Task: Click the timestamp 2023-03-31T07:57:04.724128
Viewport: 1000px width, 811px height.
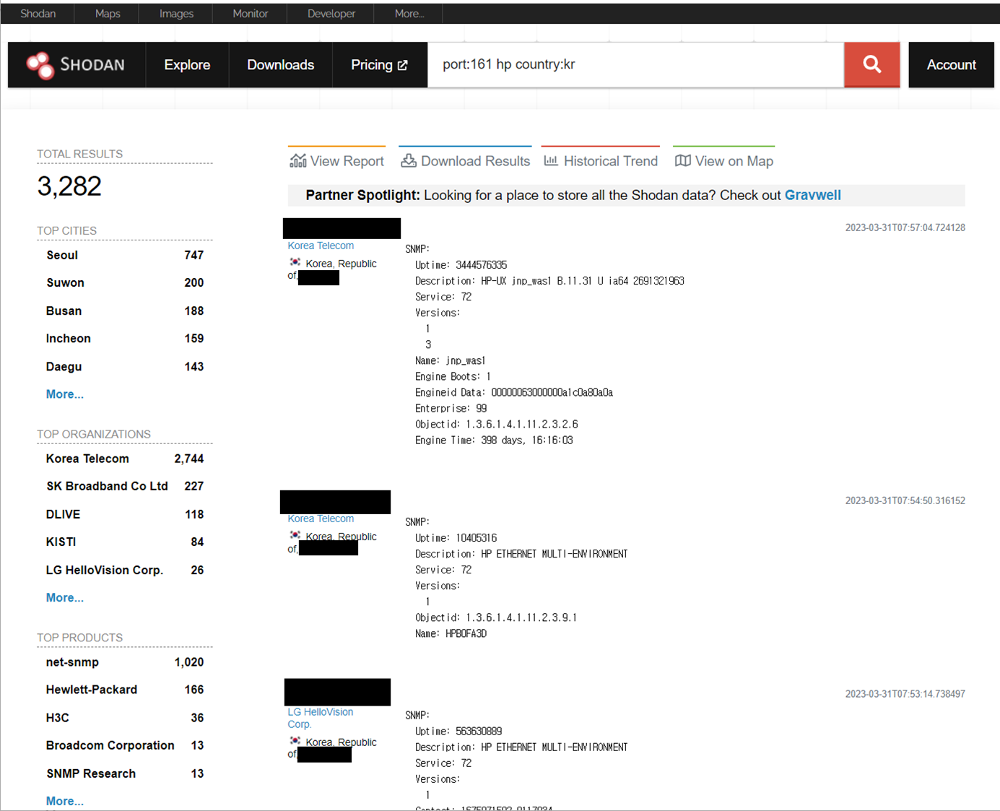Action: pyautogui.click(x=905, y=227)
